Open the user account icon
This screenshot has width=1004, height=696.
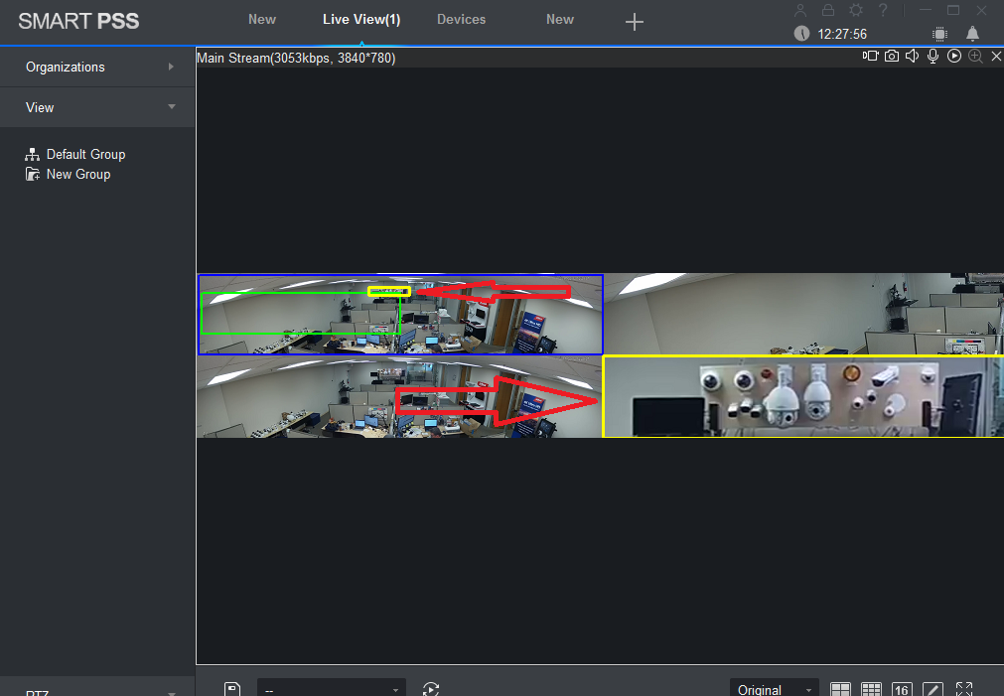[801, 10]
